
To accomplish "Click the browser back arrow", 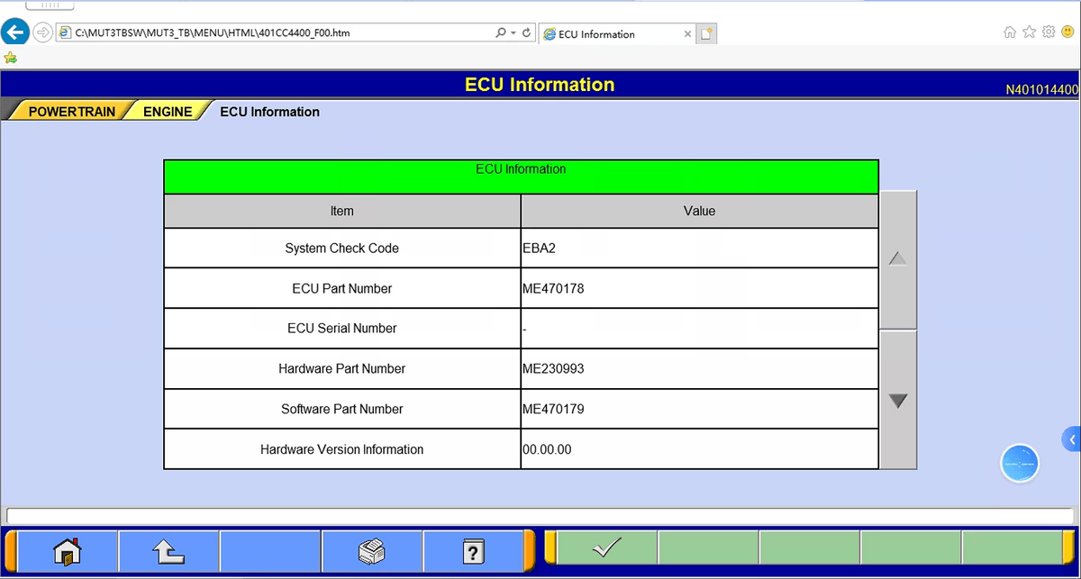I will click(14, 33).
